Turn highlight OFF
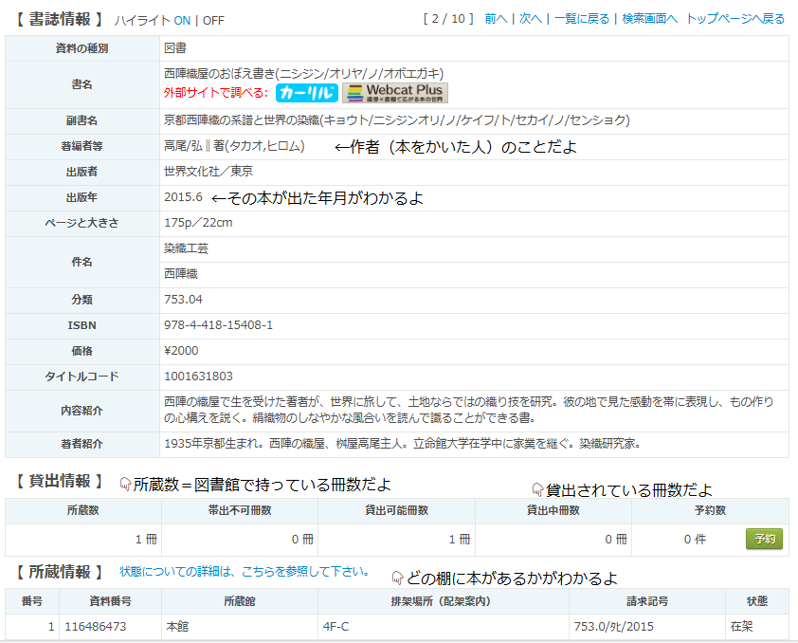 click(x=213, y=20)
